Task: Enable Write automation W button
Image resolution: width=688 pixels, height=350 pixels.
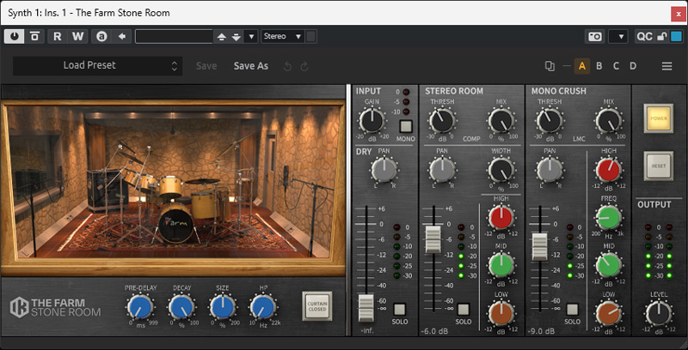Action: click(x=78, y=36)
